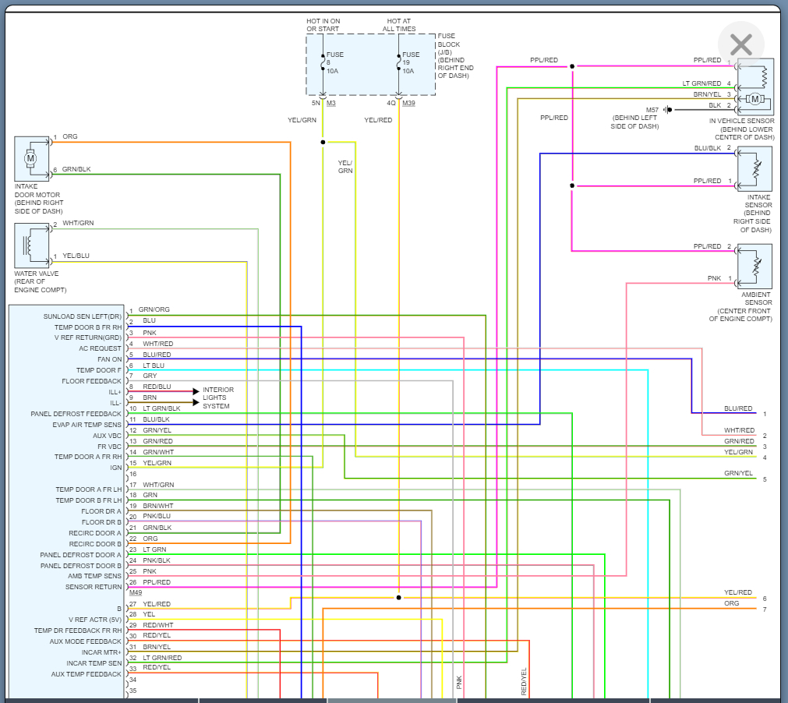Click 'GRN/YEL' output label for terminal 5
788x703 pixels.
point(738,473)
